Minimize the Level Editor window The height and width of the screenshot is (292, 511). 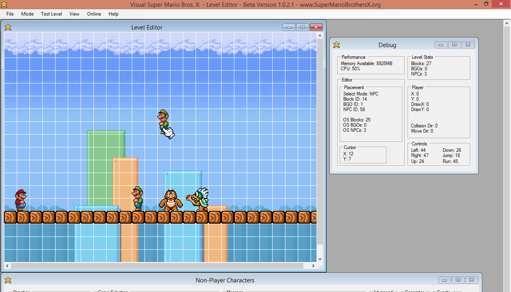point(289,27)
